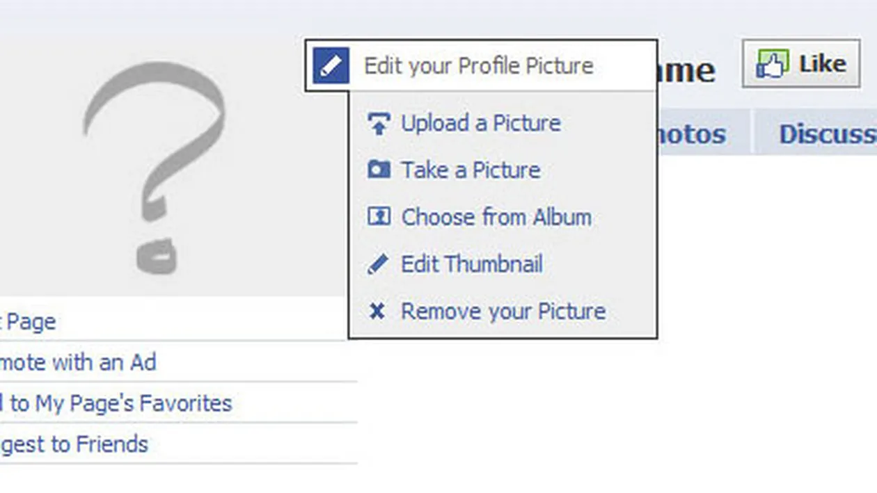Screen dimensions: 877x493
Task: Select the Upload a Picture menu option
Action: 480,124
